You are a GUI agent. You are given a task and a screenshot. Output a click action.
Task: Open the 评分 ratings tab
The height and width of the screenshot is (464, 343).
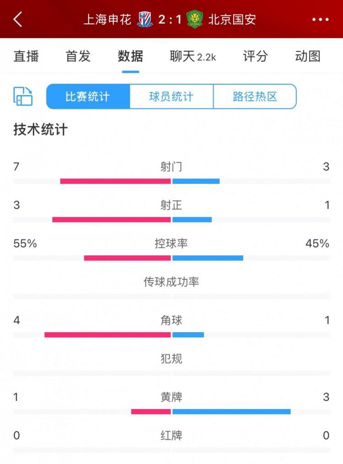click(255, 56)
